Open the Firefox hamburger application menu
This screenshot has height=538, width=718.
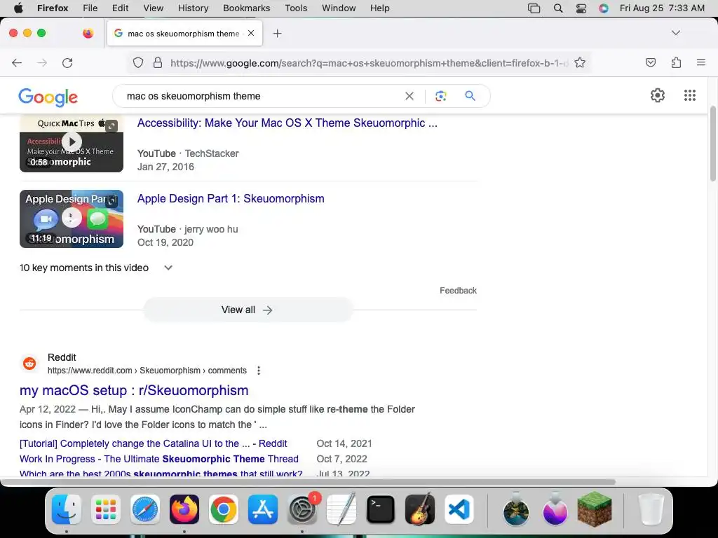(701, 62)
